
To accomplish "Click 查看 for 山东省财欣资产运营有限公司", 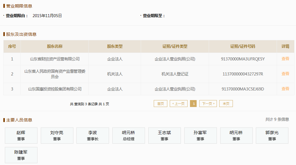I will point(285,59).
